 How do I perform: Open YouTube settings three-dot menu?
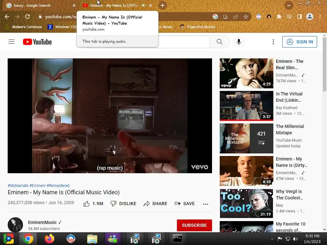273,42
